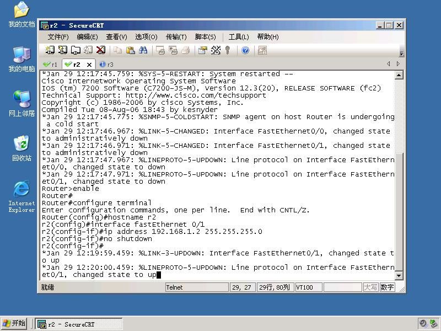Click the speaker icon in system tray
The width and height of the screenshot is (441, 331).
tap(423, 323)
